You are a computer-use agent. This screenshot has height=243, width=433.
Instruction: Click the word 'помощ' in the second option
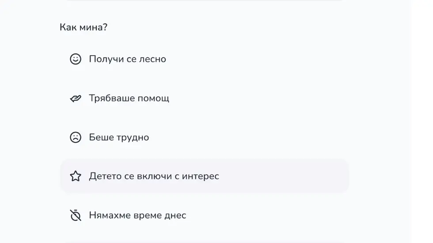coord(154,98)
